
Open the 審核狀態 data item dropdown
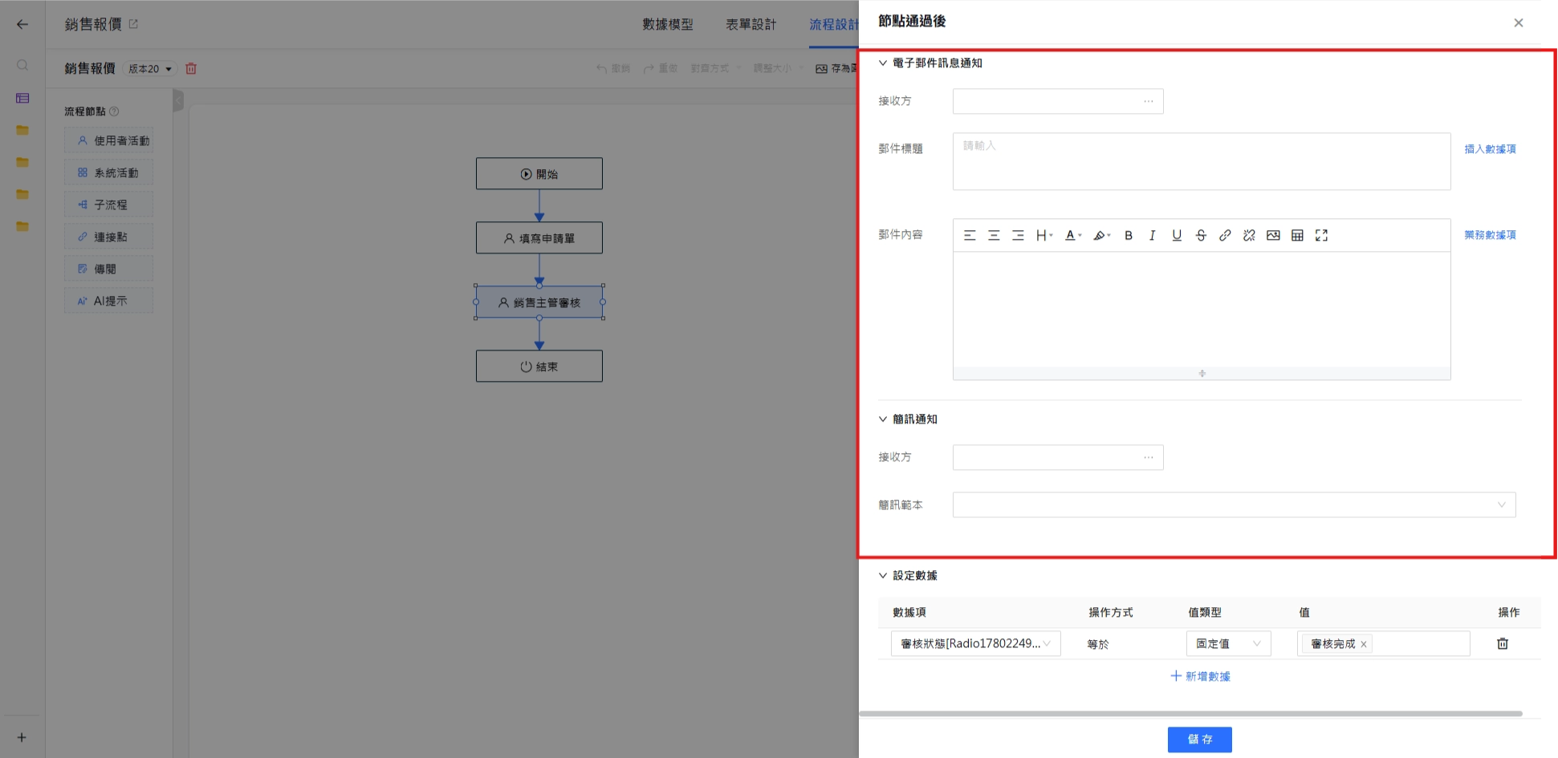[975, 643]
